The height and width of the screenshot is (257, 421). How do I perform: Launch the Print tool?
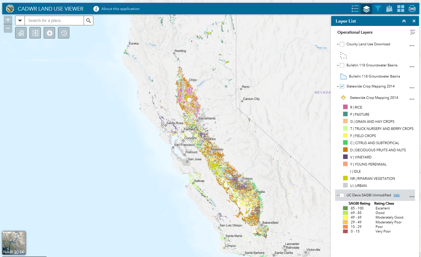pyautogui.click(x=412, y=9)
